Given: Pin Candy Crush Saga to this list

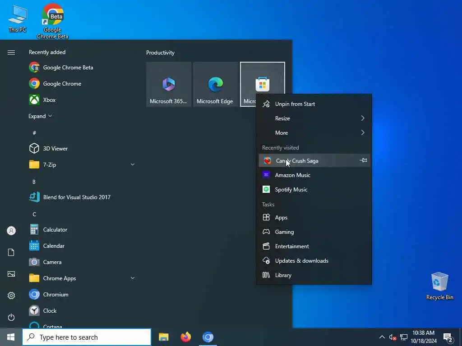Looking at the screenshot, I should click(x=363, y=160).
